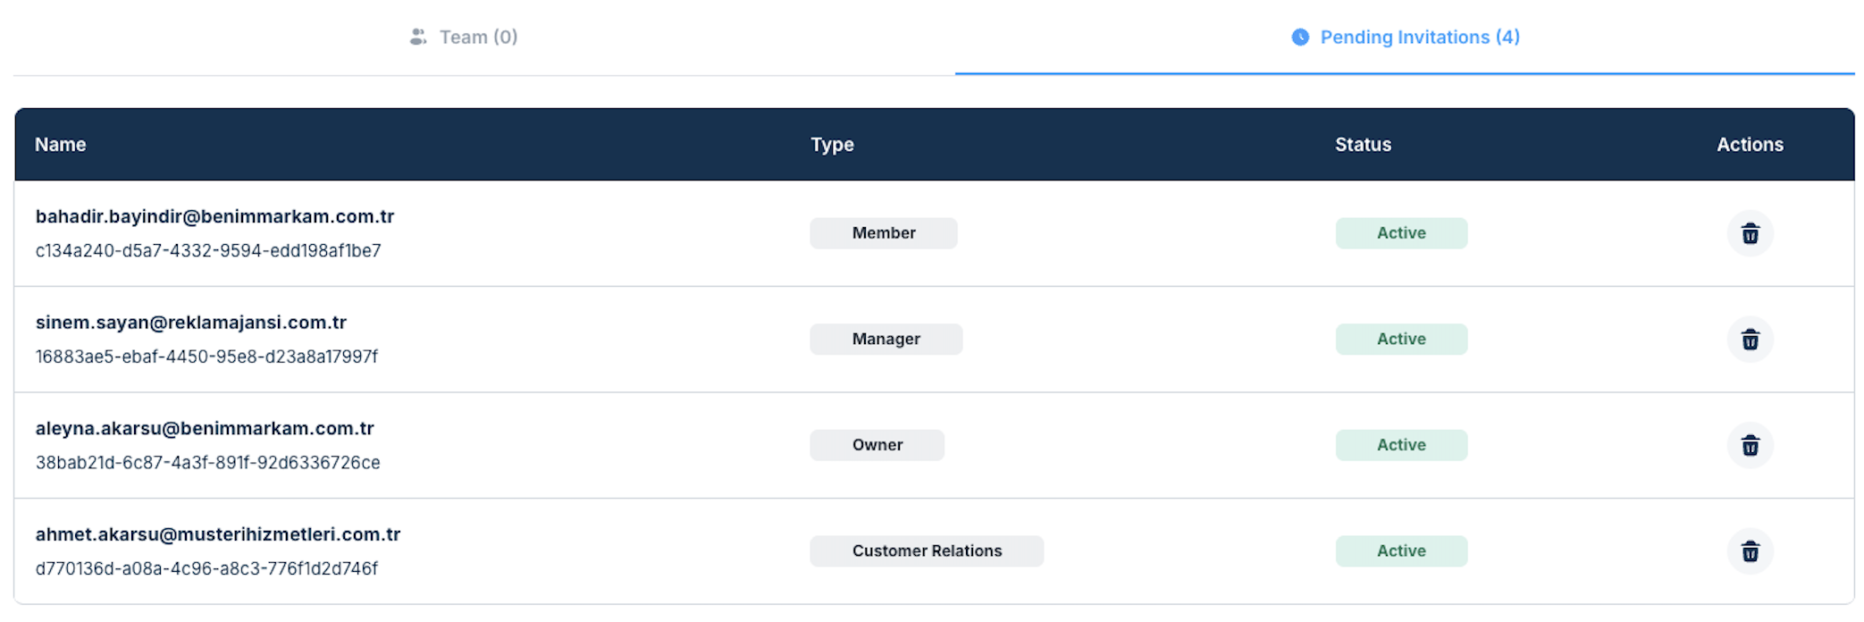Click email ahmet.akarsu@musterihizmetleri.com.tr
Image resolution: width=1864 pixels, height=622 pixels.
tap(218, 534)
